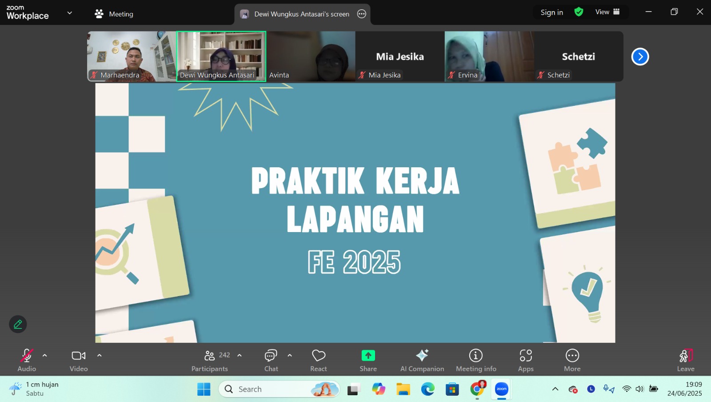Click the green encryption shield icon

click(x=579, y=12)
